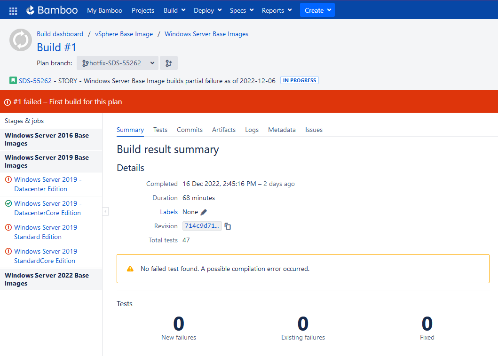Collapse the sidebar with the arrow handle
This screenshot has width=498, height=356.
click(x=105, y=211)
